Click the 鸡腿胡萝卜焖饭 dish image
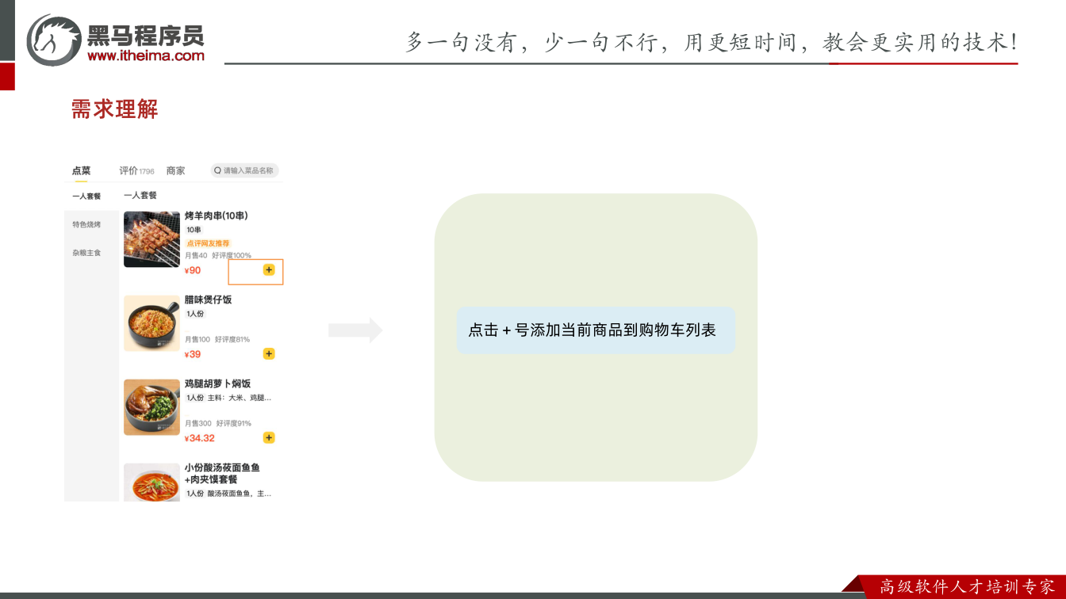This screenshot has height=599, width=1066. click(151, 407)
